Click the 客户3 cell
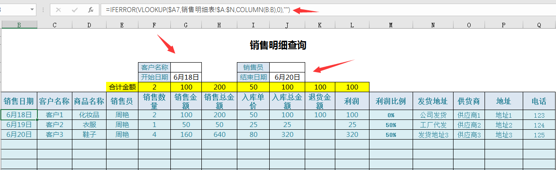This screenshot has height=170, width=556. coord(54,134)
